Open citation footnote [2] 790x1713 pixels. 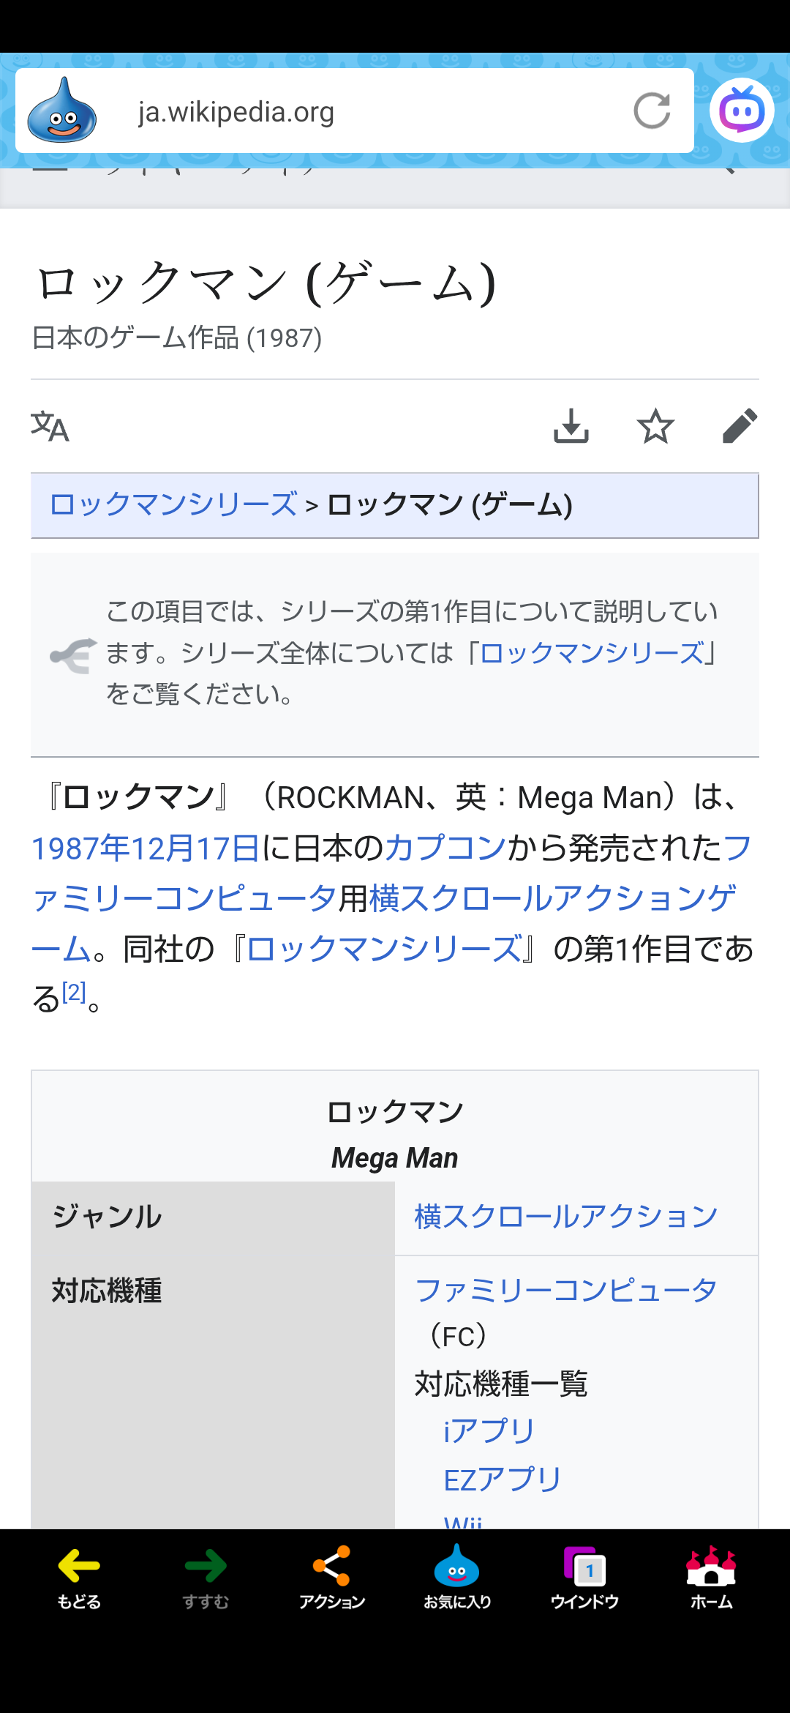point(74,993)
